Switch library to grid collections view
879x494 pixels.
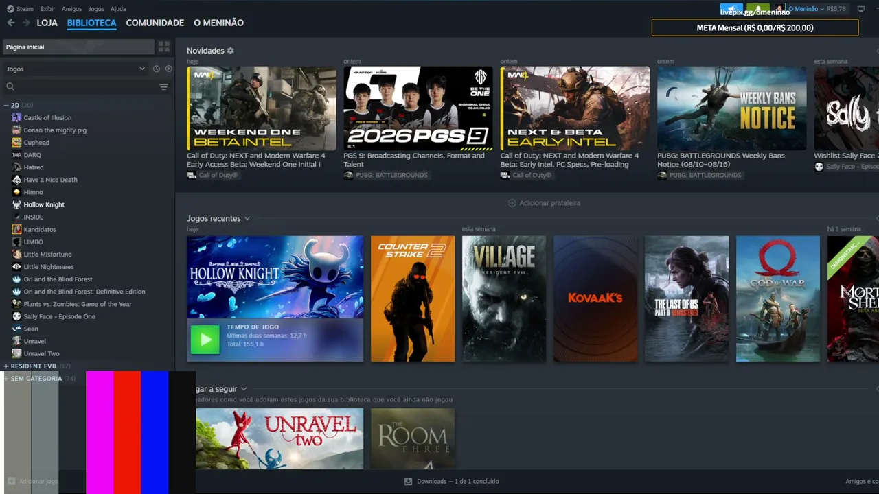pyautogui.click(x=164, y=47)
